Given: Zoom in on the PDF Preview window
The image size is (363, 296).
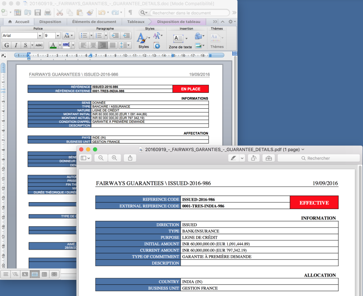Looking at the screenshot, I should click(x=114, y=158).
